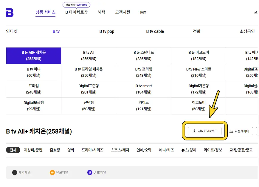This screenshot has height=187, width=259.
Task: Switch to the 전화 tab
Action: (197, 31)
